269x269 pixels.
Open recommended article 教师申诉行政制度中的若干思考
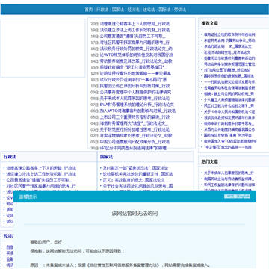pos(229,123)
